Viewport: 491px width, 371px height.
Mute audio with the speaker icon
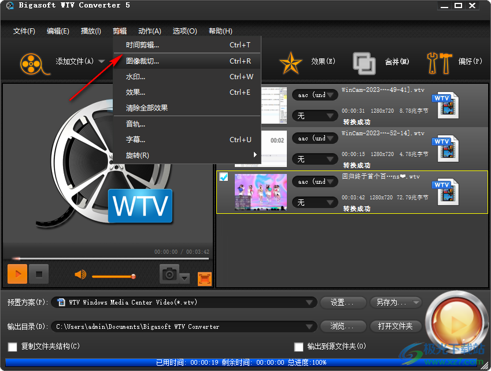[x=80, y=274]
